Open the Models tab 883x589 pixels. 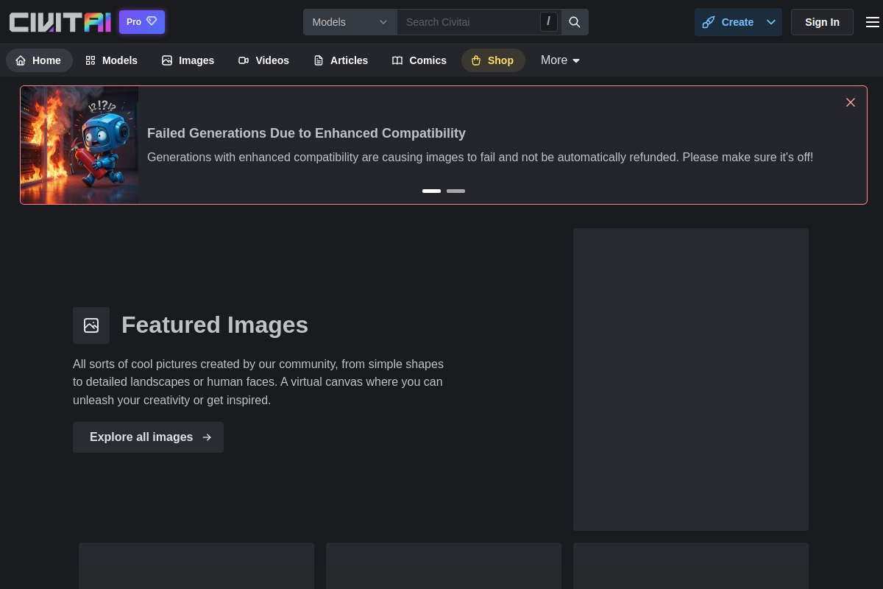point(111,60)
